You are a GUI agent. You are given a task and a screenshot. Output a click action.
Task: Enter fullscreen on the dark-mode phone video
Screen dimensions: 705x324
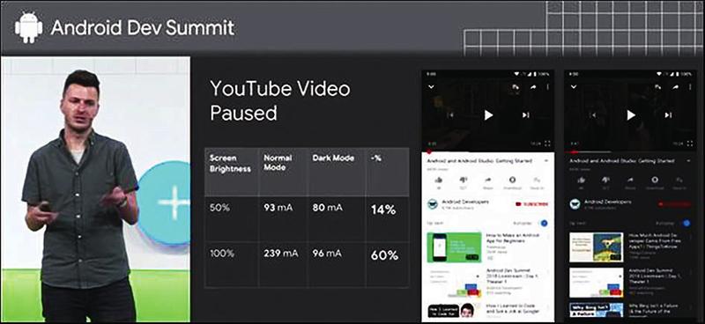click(x=690, y=144)
